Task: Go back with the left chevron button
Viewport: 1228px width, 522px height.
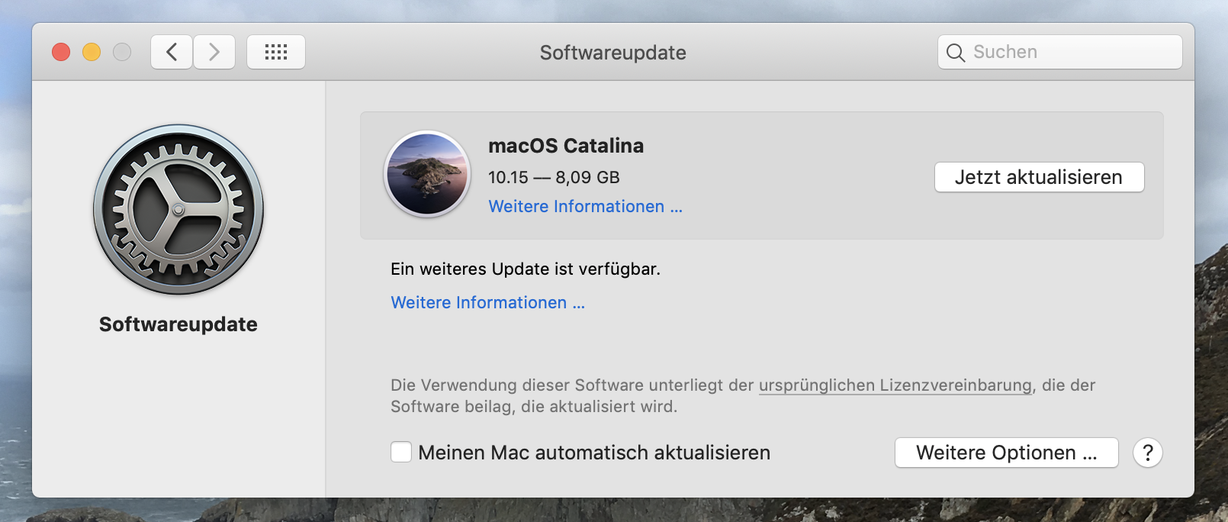Action: [172, 52]
